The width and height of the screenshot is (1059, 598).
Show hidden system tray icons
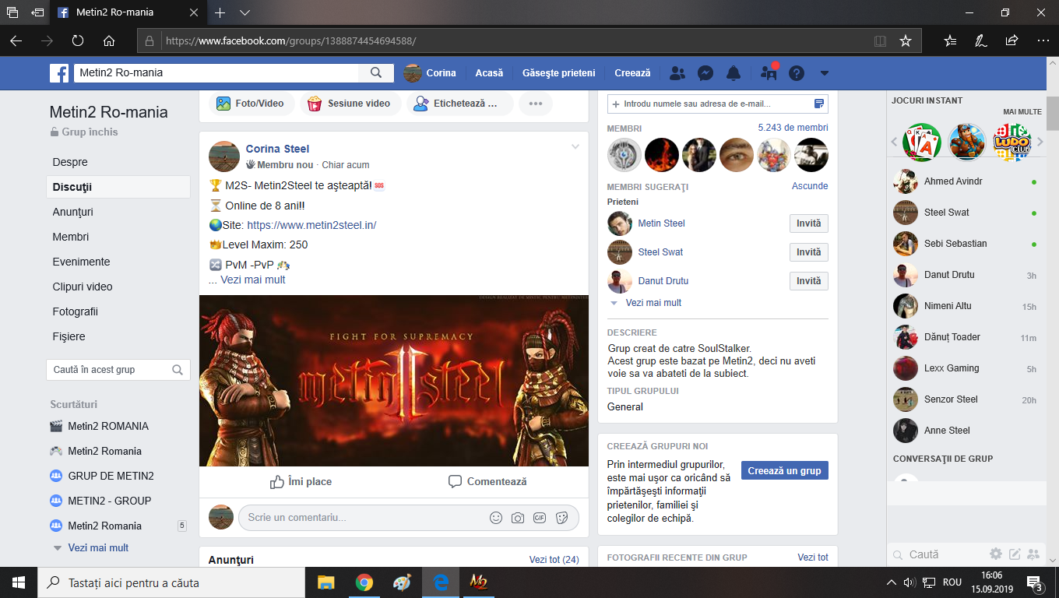point(892,582)
